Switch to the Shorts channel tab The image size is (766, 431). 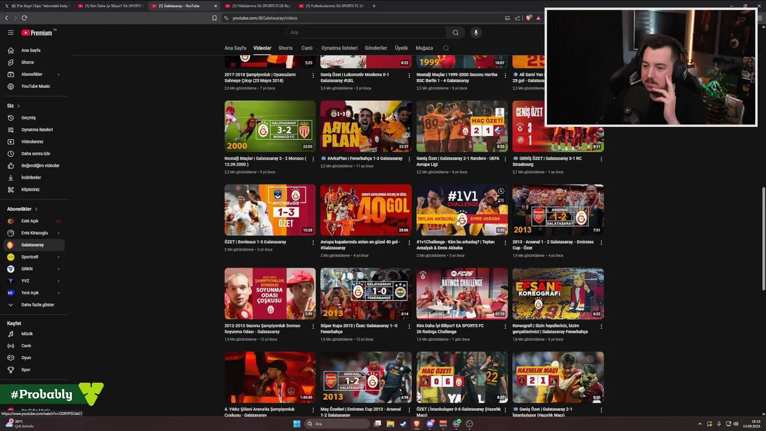pyautogui.click(x=285, y=48)
